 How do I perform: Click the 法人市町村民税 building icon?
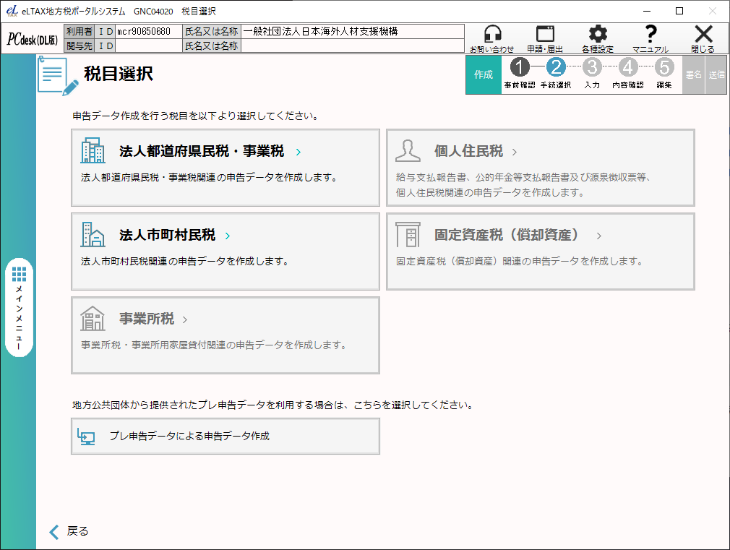[93, 234]
